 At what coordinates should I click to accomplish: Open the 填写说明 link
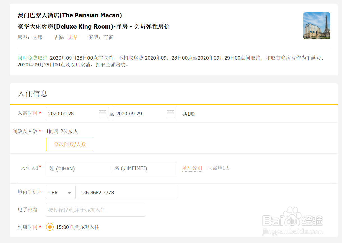192,168
